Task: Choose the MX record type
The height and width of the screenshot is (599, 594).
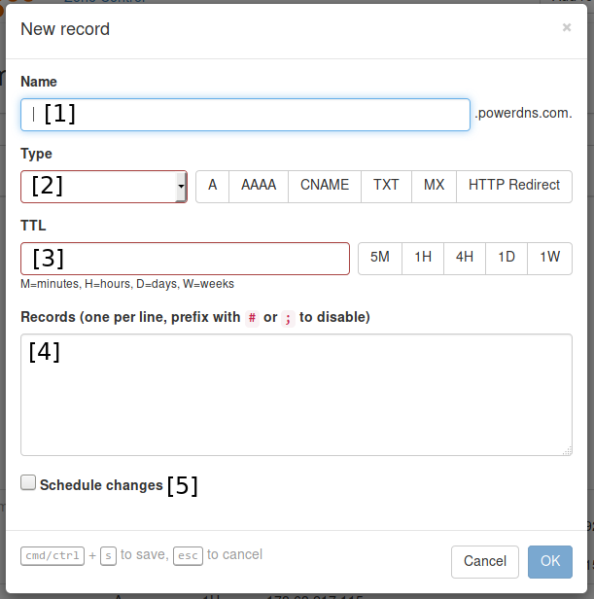Action: click(x=434, y=186)
